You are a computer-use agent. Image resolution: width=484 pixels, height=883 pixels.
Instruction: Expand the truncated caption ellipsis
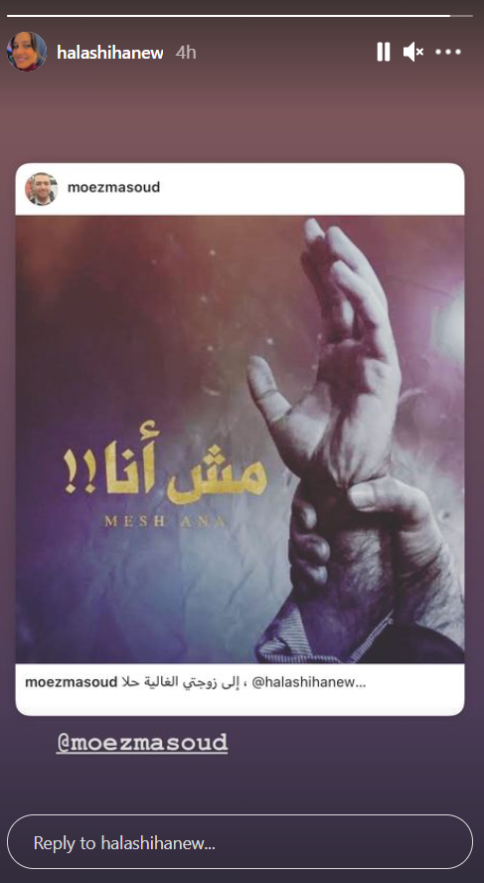[362, 683]
